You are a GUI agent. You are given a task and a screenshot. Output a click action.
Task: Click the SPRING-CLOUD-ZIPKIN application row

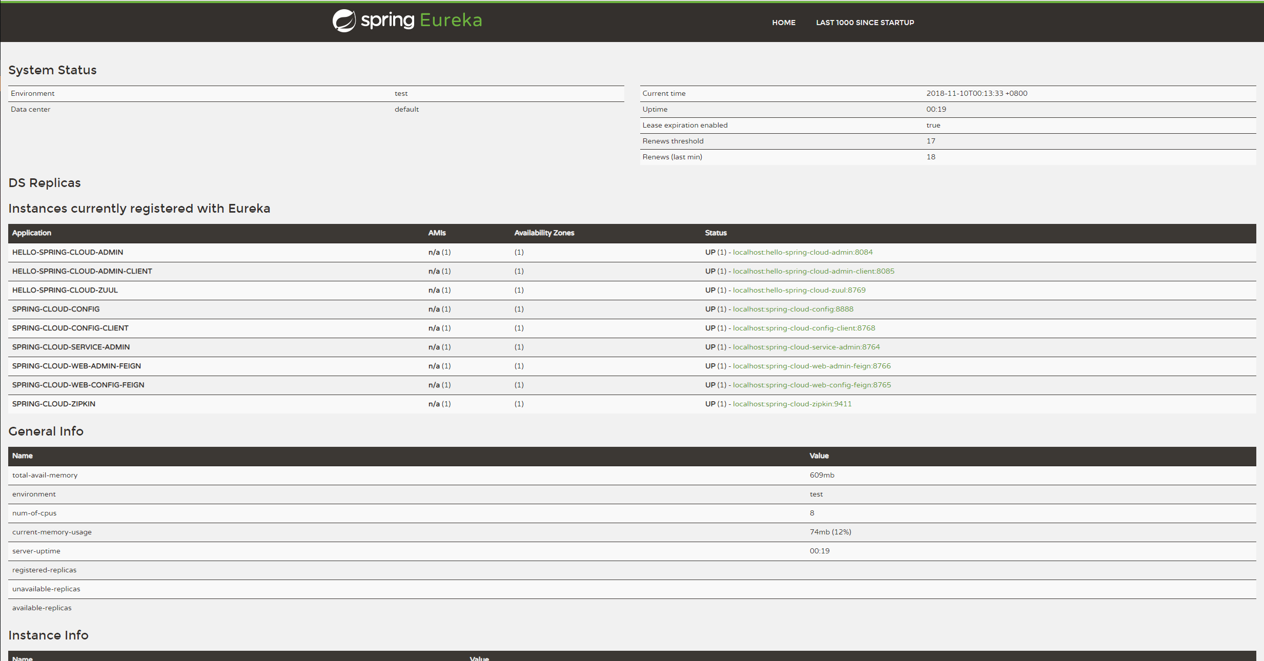(54, 404)
